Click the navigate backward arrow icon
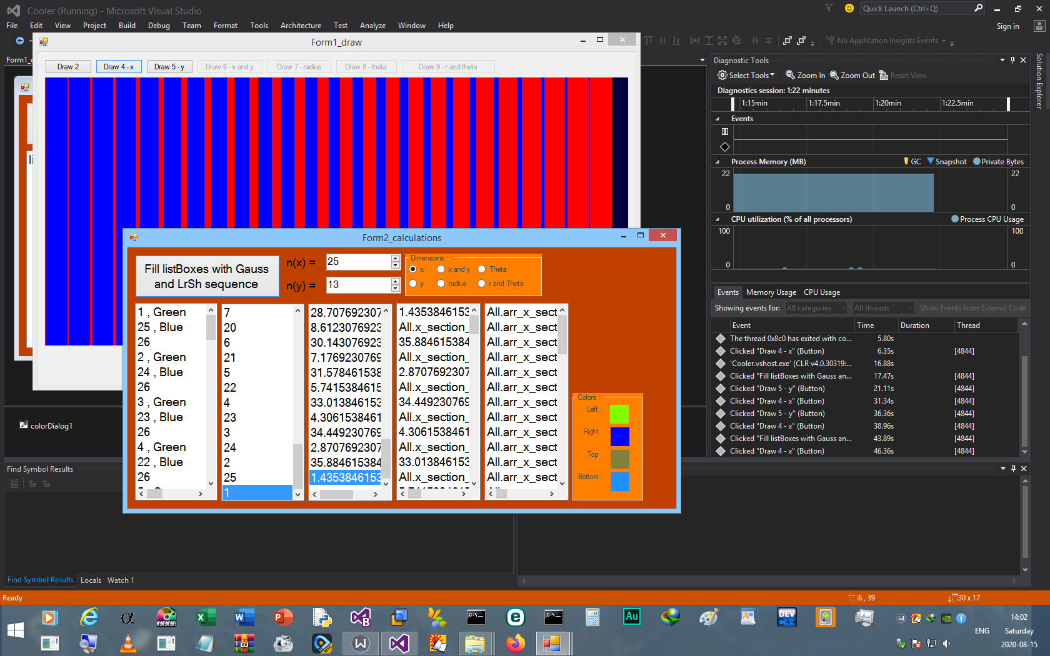The image size is (1050, 656). 20,41
